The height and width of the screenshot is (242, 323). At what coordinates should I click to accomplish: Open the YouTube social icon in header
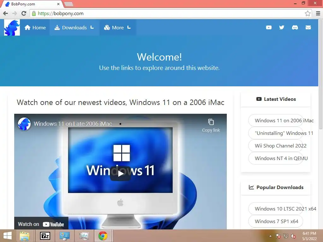(x=269, y=27)
